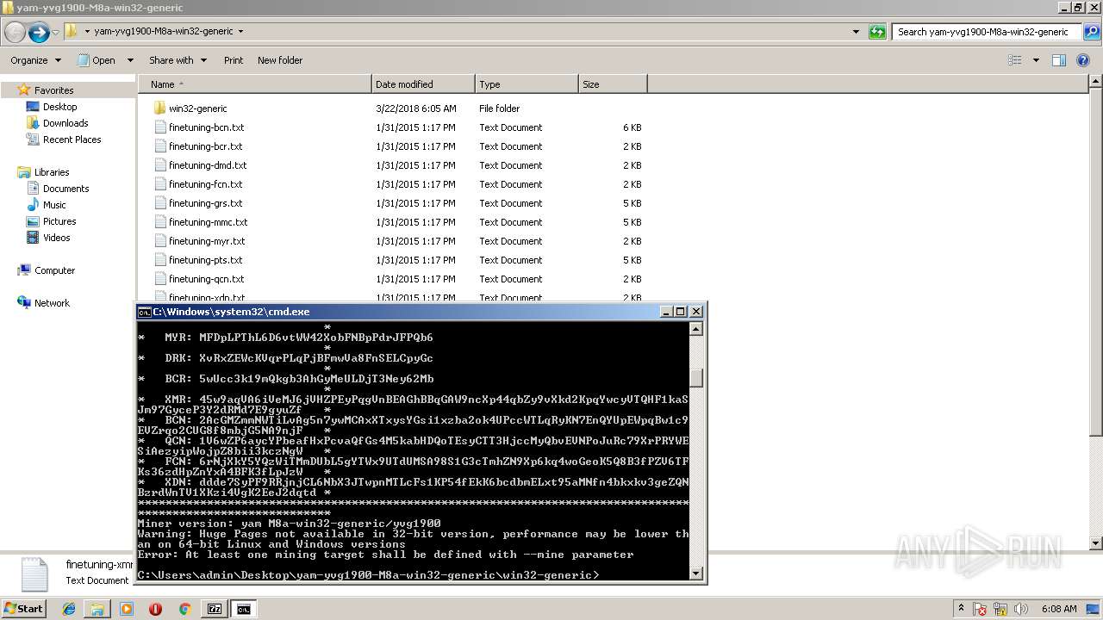
Task: Sort by Type column header
Action: coord(527,84)
